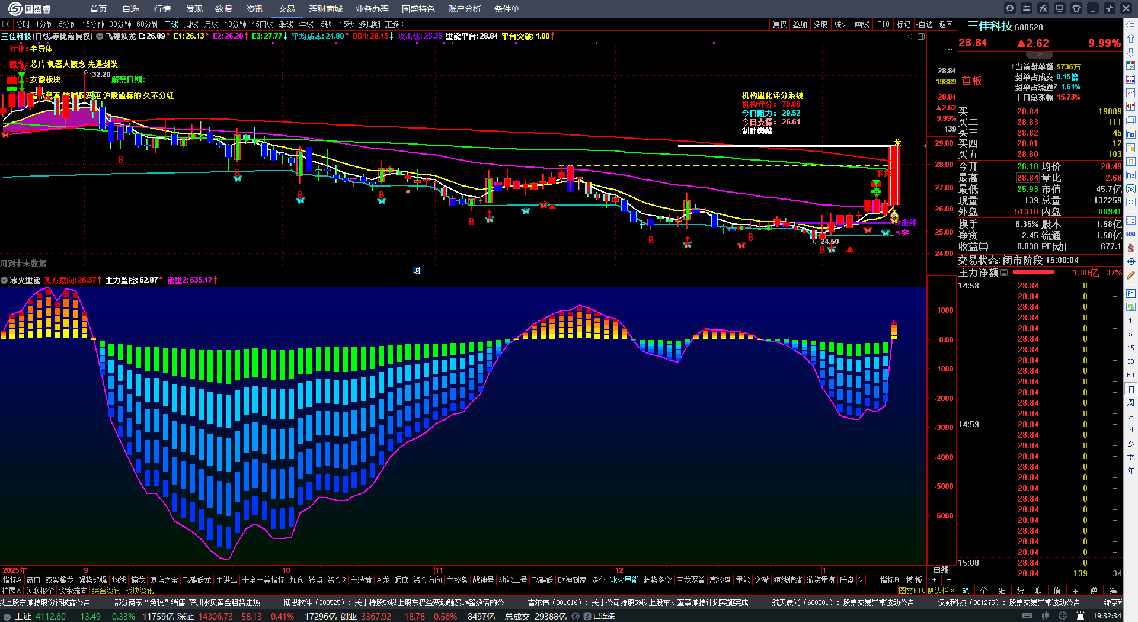
Task: Expand the 扩展 panel button
Action: click(11, 591)
